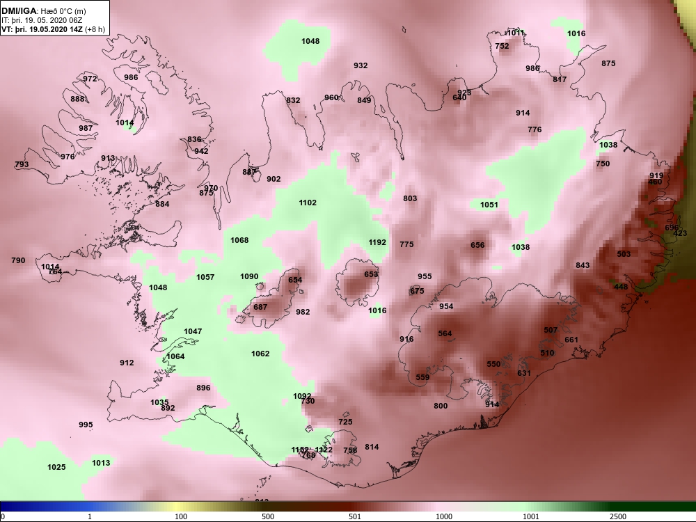Select the 776 value in the northeast
This screenshot has width=696, height=522.
point(535,129)
